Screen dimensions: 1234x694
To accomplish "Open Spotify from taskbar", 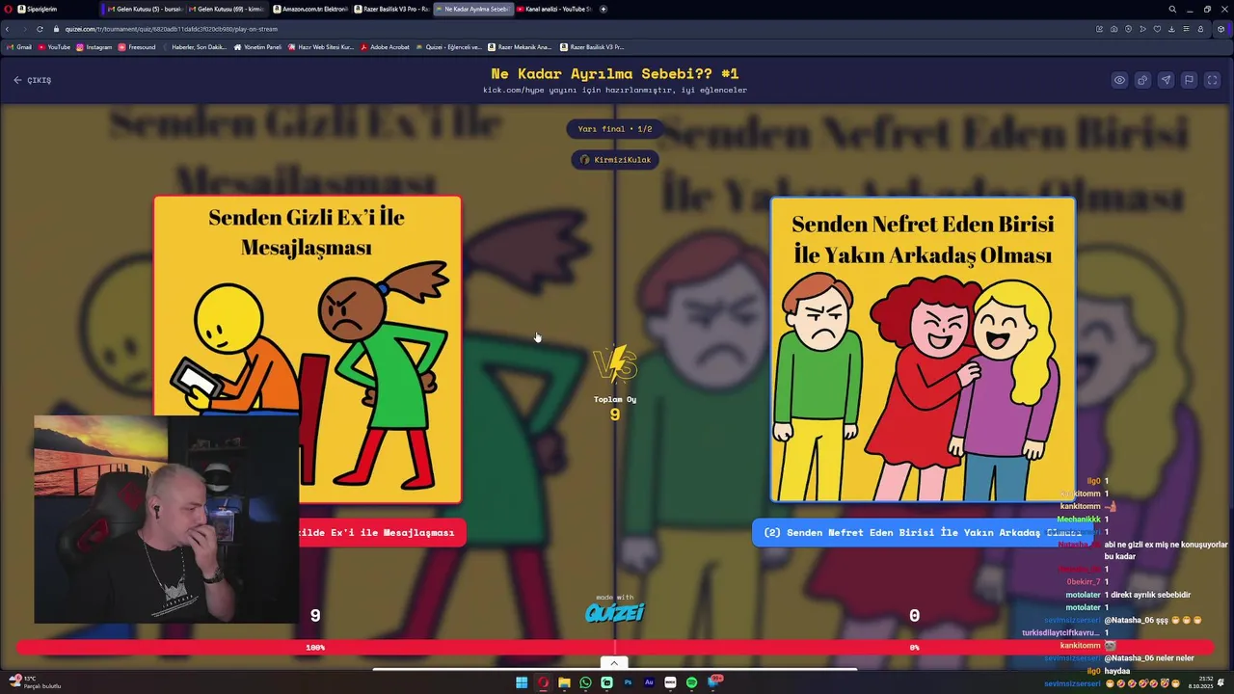I will [691, 682].
